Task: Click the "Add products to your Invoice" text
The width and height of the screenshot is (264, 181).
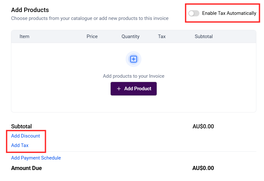Action: tap(134, 76)
